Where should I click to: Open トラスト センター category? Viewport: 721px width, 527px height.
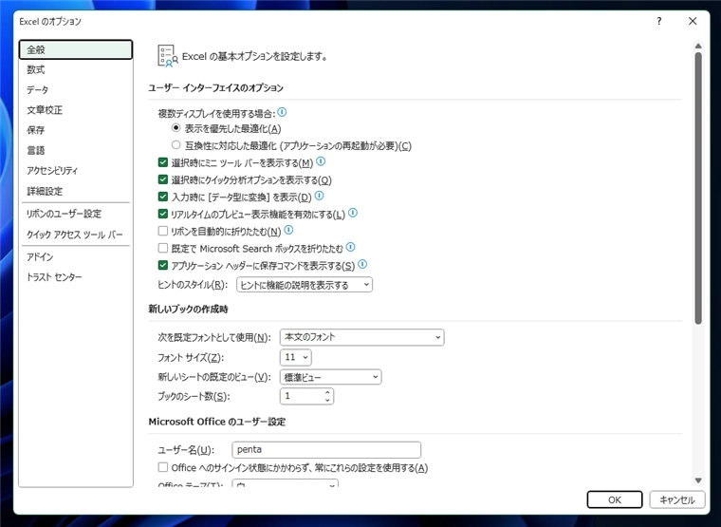[76, 277]
